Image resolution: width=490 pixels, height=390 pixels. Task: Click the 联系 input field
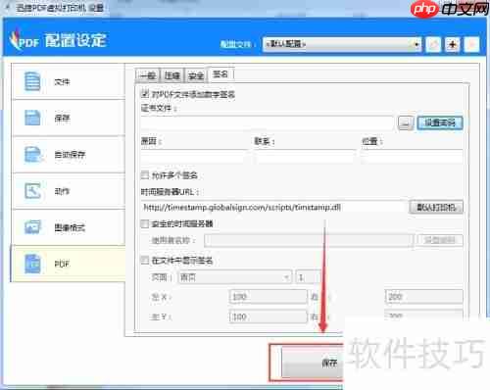point(305,157)
